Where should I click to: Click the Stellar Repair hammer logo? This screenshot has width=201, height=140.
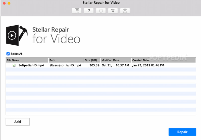[x=17, y=35]
